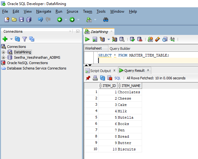This screenshot has height=159, width=198.
Task: Select the Nutella cell in results
Action: point(126,117)
